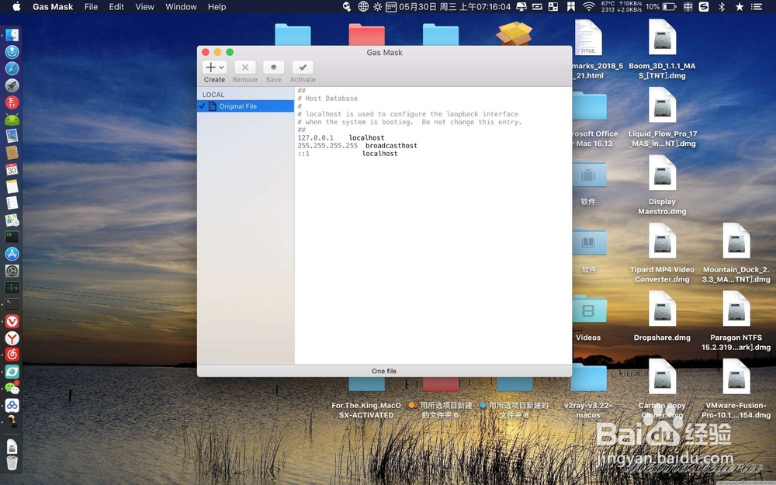The height and width of the screenshot is (485, 776).
Task: Click the bookmark icon in menu bar
Action: pos(570,6)
